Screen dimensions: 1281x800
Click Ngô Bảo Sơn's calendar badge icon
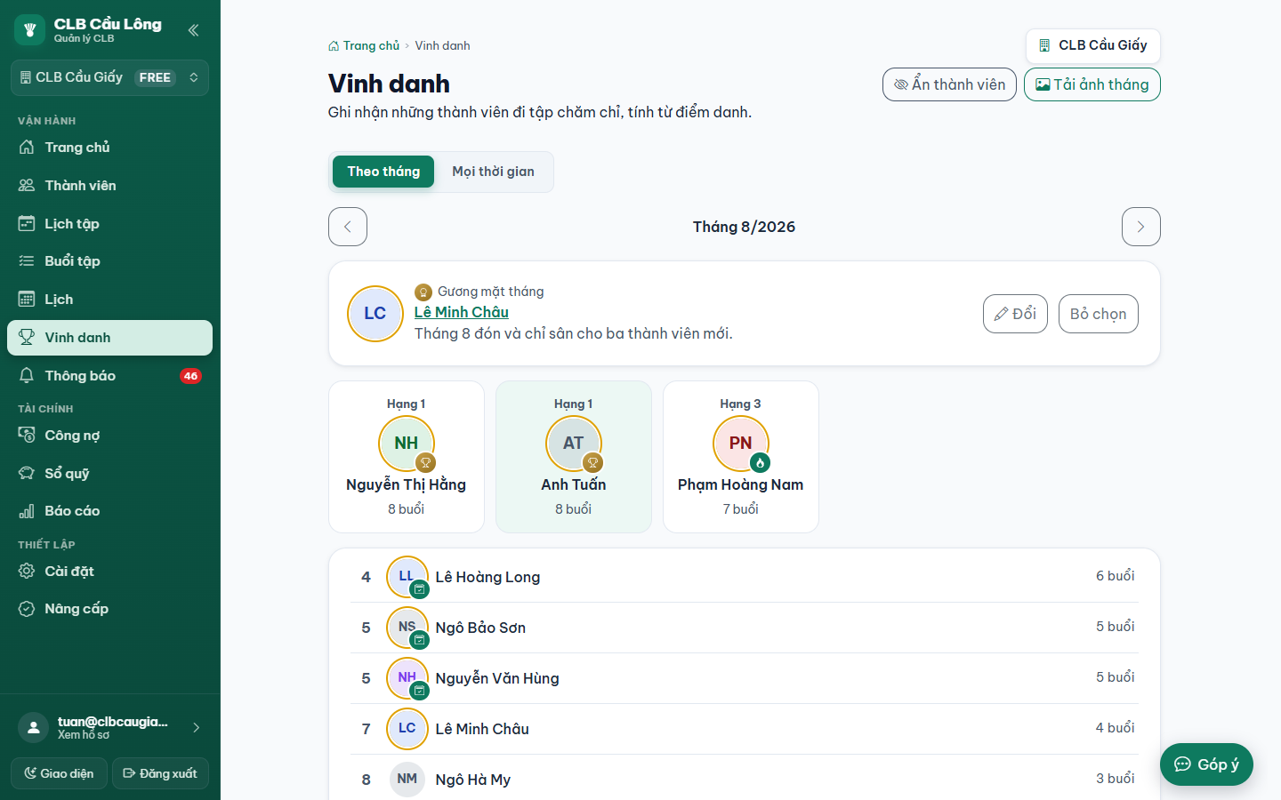tap(420, 640)
